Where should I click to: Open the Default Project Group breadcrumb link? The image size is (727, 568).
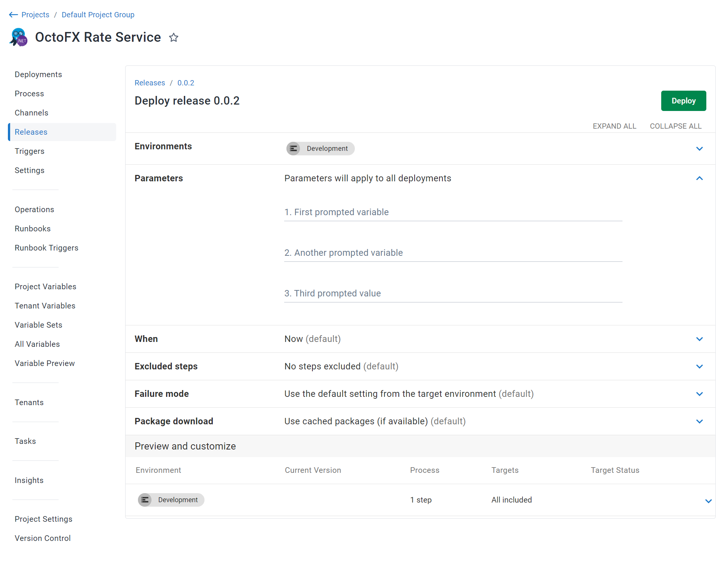tap(98, 15)
